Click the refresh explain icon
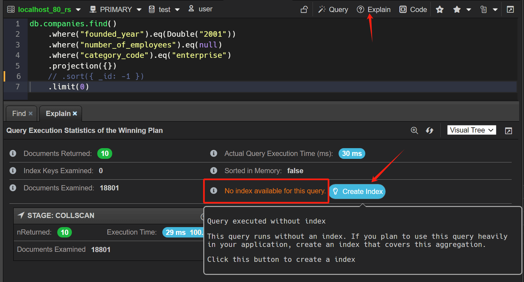The width and height of the screenshot is (524, 282). point(430,130)
